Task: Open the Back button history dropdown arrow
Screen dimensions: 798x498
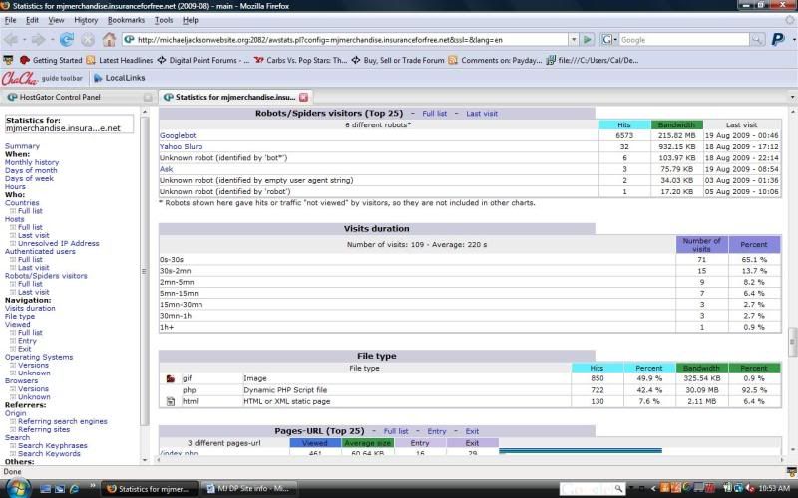Action: [x=24, y=39]
